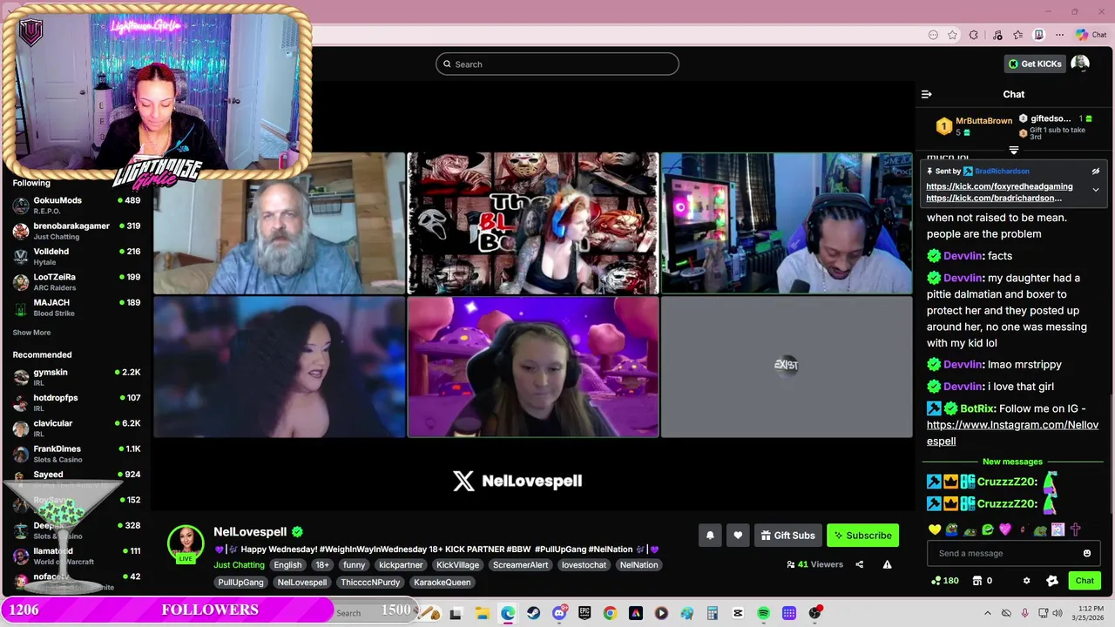The width and height of the screenshot is (1115, 627).
Task: Click the green Subscribe button
Action: (862, 536)
